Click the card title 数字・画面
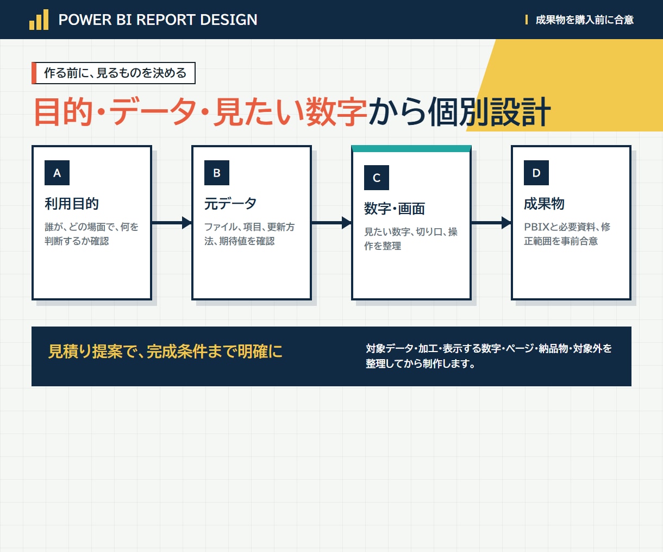This screenshot has height=552, width=663. (395, 209)
